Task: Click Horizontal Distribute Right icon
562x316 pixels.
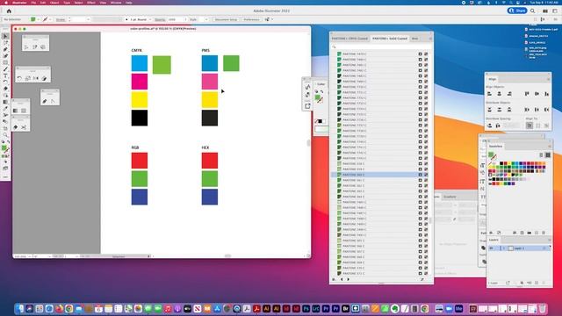Action: pyautogui.click(x=546, y=110)
